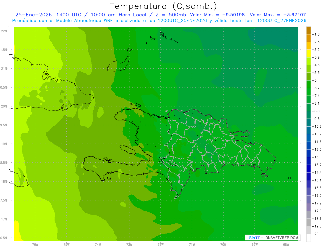This screenshot has height=248, width=321.
Task: Select the "Z = 500mb" pressure level text
Action: (170, 15)
